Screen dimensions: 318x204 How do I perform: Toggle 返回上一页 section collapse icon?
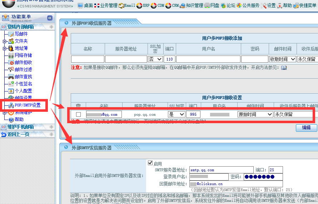point(51,134)
